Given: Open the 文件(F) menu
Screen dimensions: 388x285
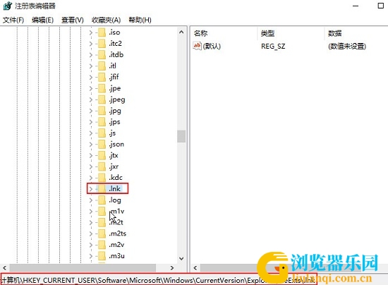Looking at the screenshot, I should [13, 20].
